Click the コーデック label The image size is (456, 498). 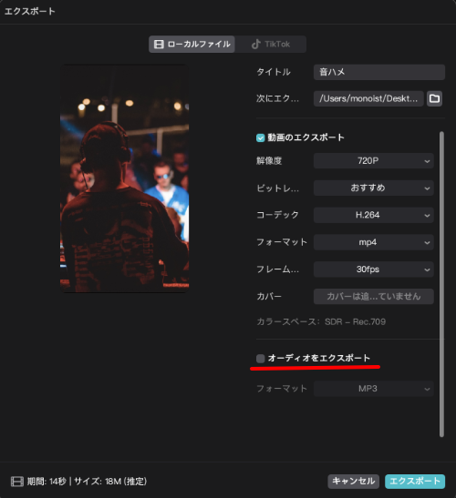tap(277, 215)
